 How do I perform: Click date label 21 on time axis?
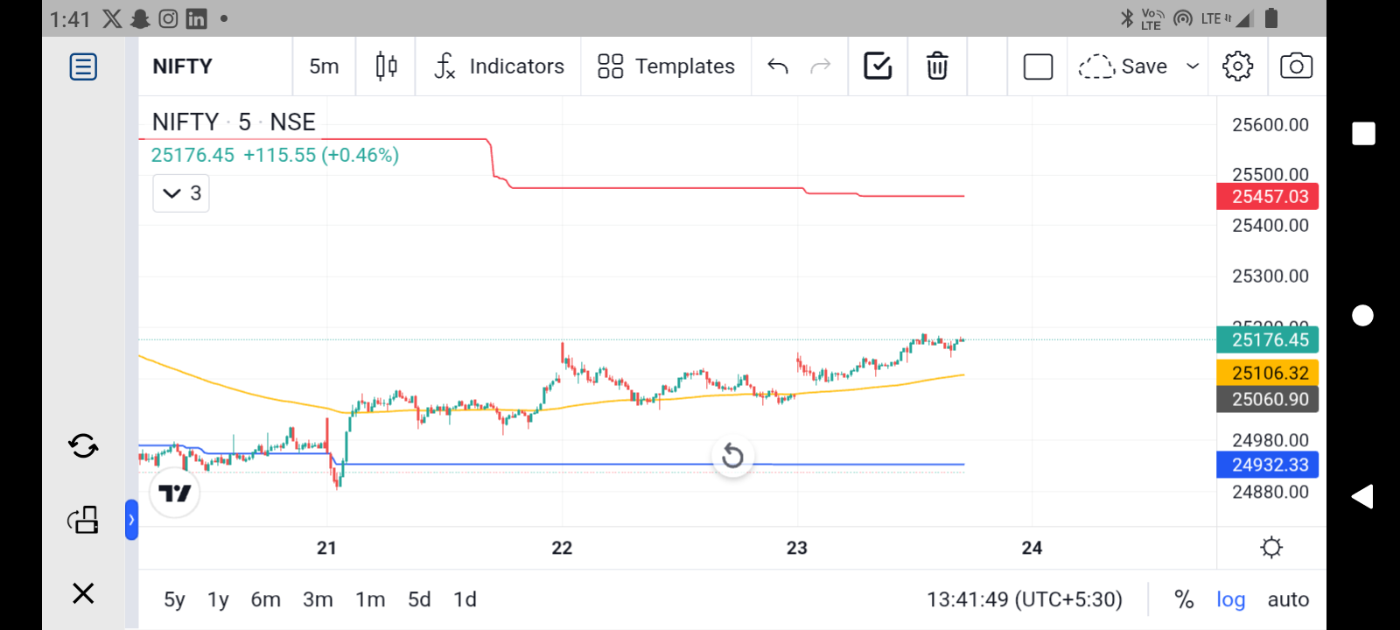point(326,548)
